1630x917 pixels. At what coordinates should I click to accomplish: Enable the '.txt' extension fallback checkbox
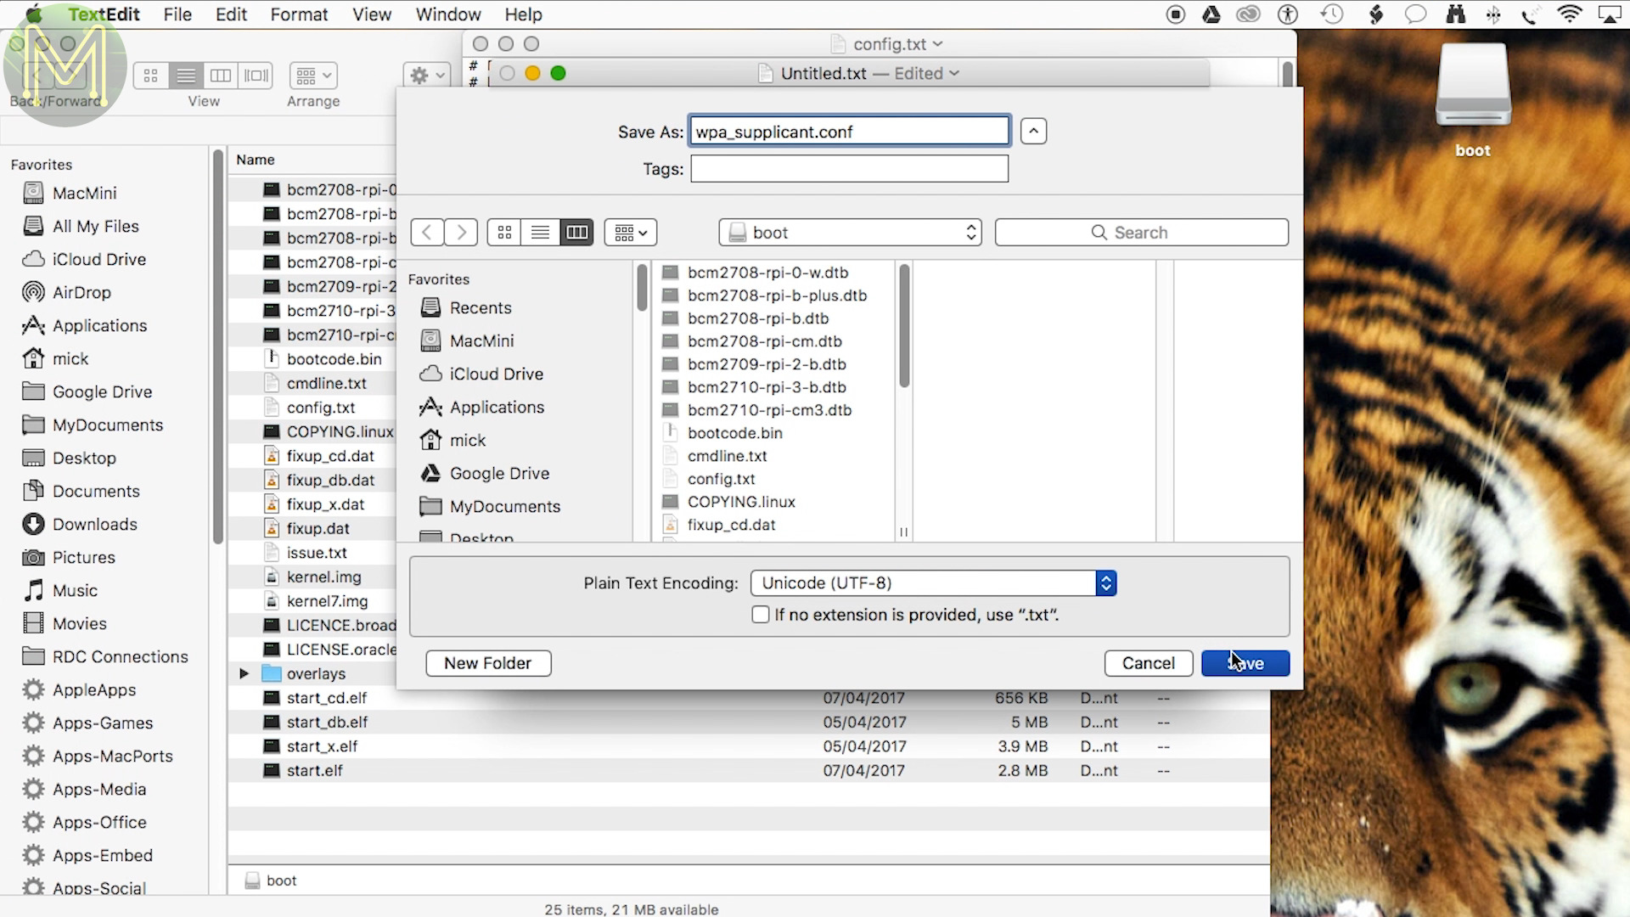point(761,615)
